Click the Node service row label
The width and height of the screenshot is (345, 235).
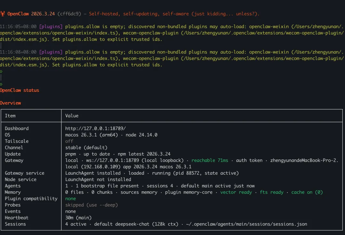coord(21,180)
